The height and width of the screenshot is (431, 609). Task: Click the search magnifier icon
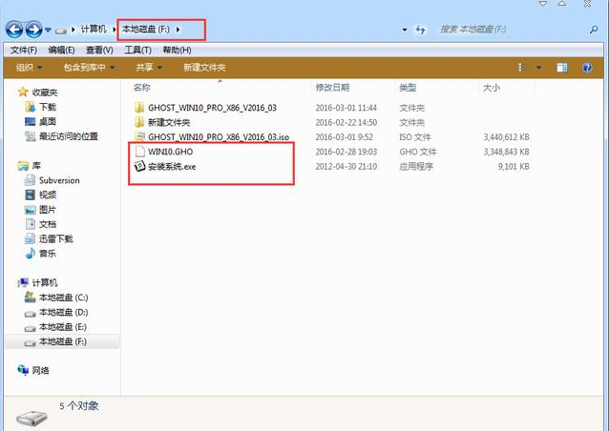click(594, 30)
